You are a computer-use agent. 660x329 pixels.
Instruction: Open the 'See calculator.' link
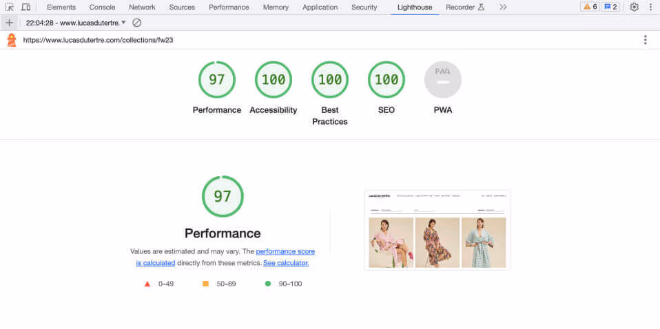coord(286,263)
